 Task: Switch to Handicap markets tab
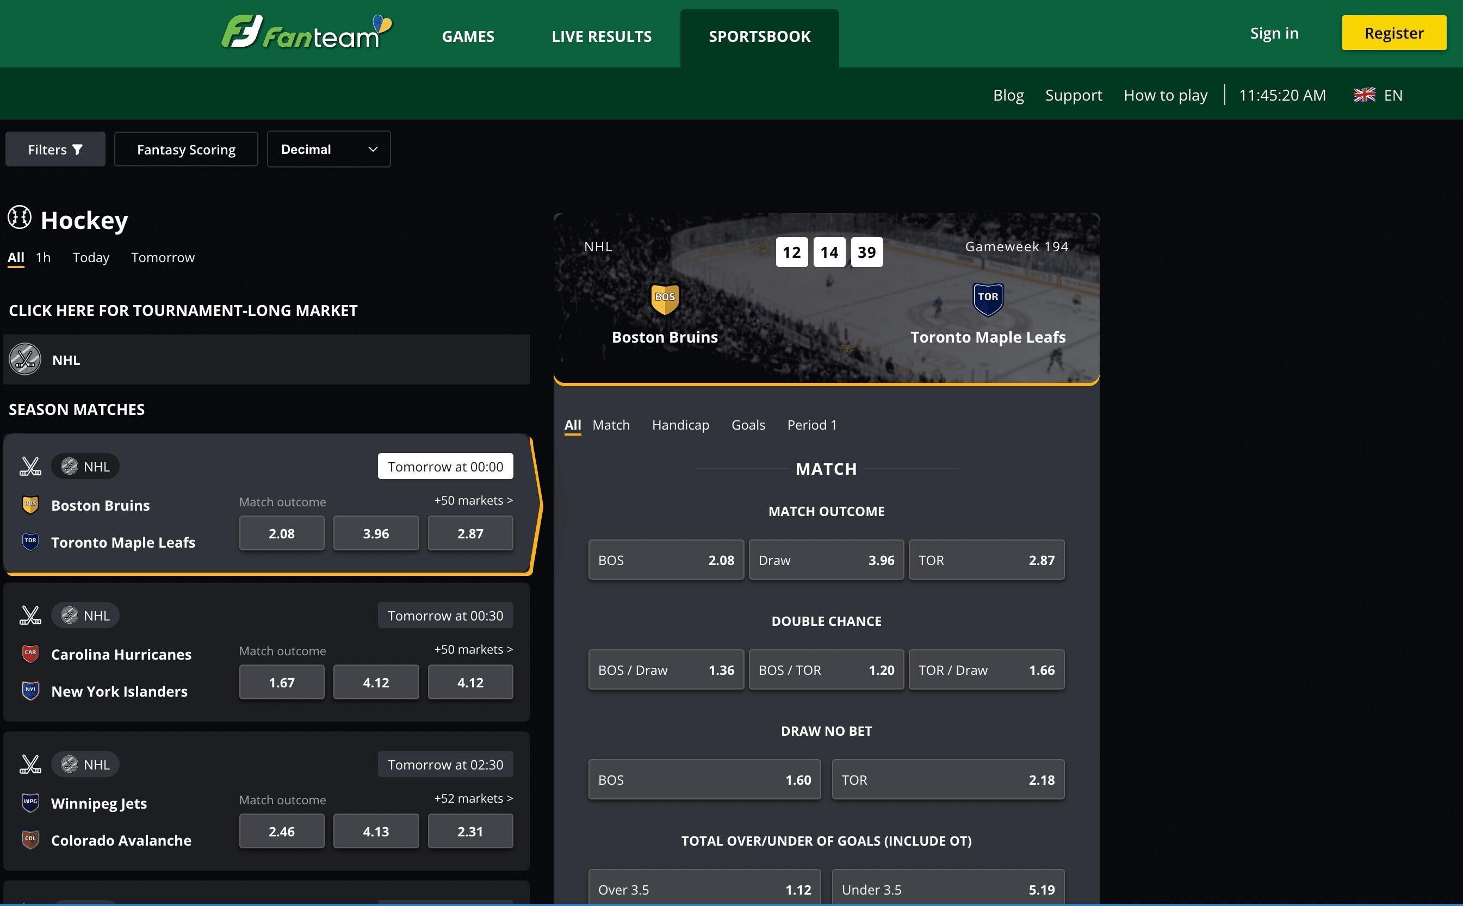click(x=680, y=425)
